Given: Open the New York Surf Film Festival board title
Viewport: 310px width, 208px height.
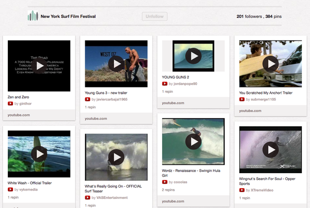Looking at the screenshot, I should click(x=68, y=16).
